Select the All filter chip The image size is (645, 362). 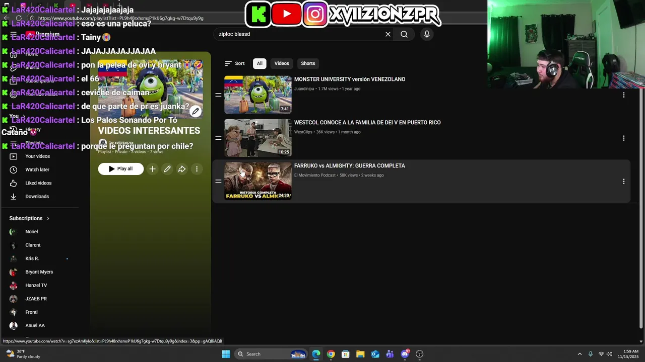click(x=260, y=63)
